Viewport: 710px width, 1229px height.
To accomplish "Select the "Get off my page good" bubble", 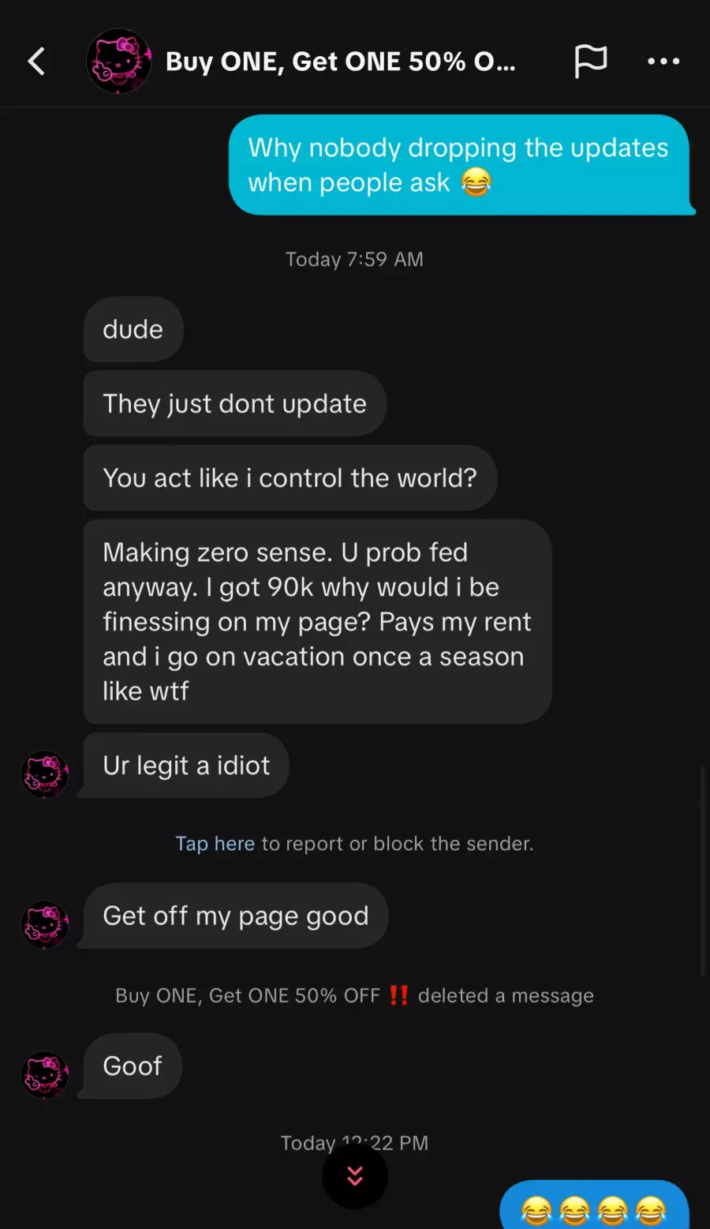I will (x=235, y=916).
